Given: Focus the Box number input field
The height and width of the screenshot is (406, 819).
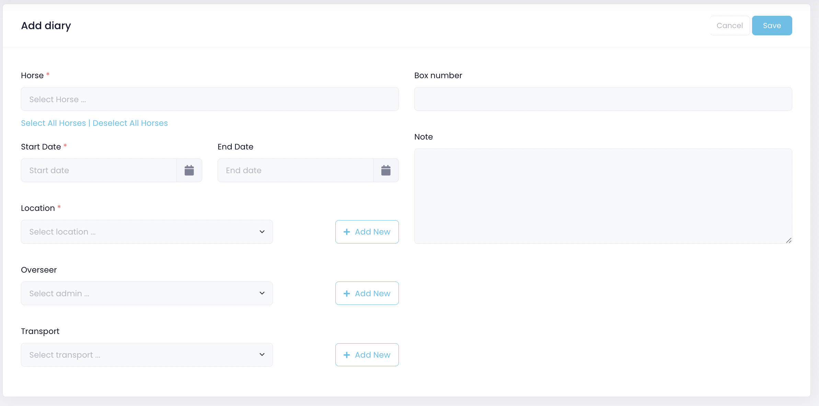Looking at the screenshot, I should pos(603,99).
